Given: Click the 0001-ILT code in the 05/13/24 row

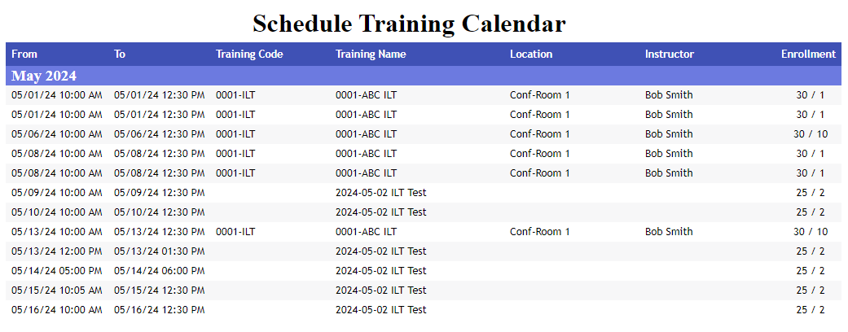Looking at the screenshot, I should [x=235, y=232].
